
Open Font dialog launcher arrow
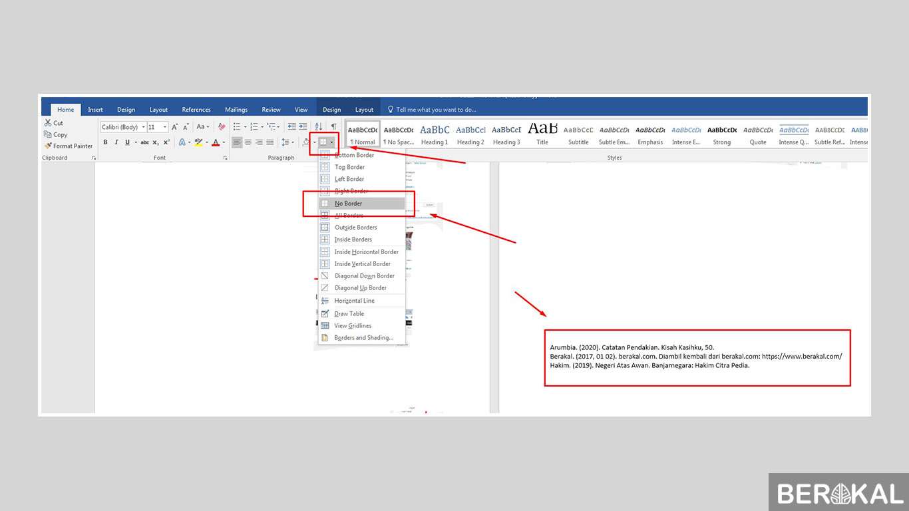click(225, 158)
